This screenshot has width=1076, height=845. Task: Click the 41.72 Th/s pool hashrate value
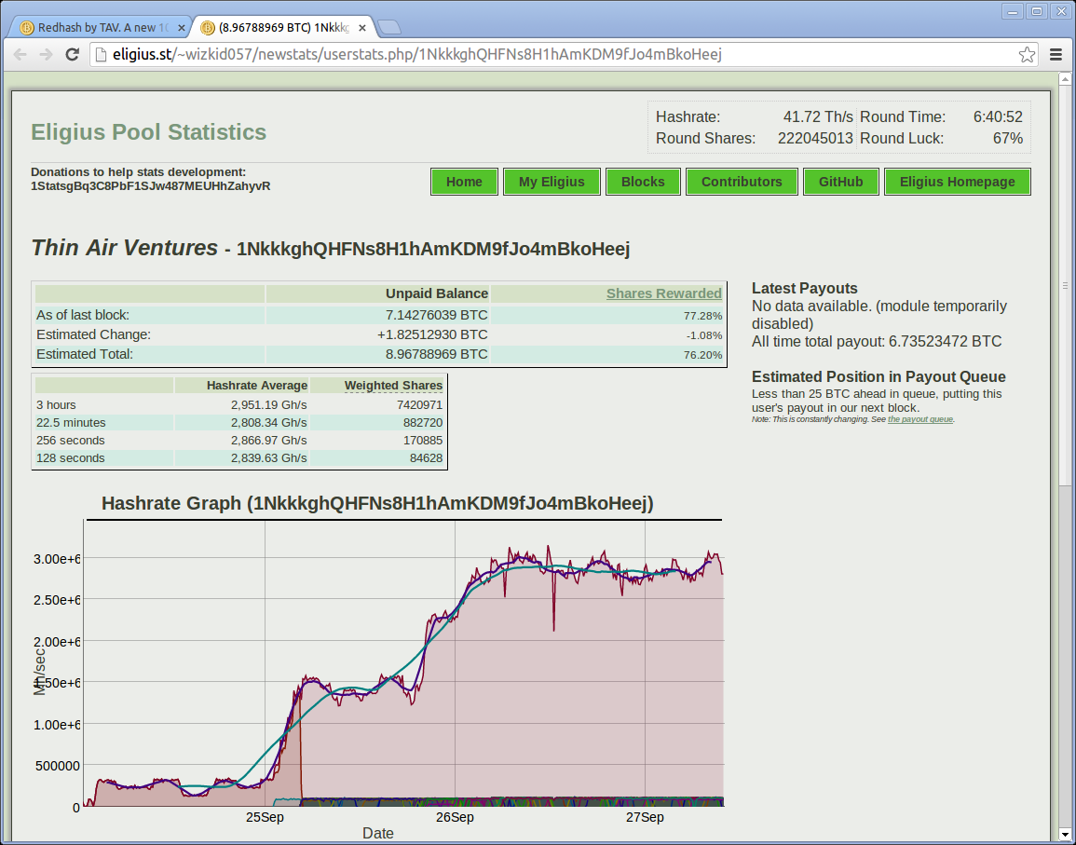click(818, 116)
